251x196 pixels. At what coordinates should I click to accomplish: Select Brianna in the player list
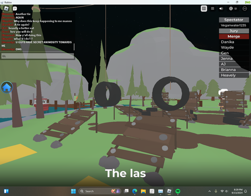234,70
